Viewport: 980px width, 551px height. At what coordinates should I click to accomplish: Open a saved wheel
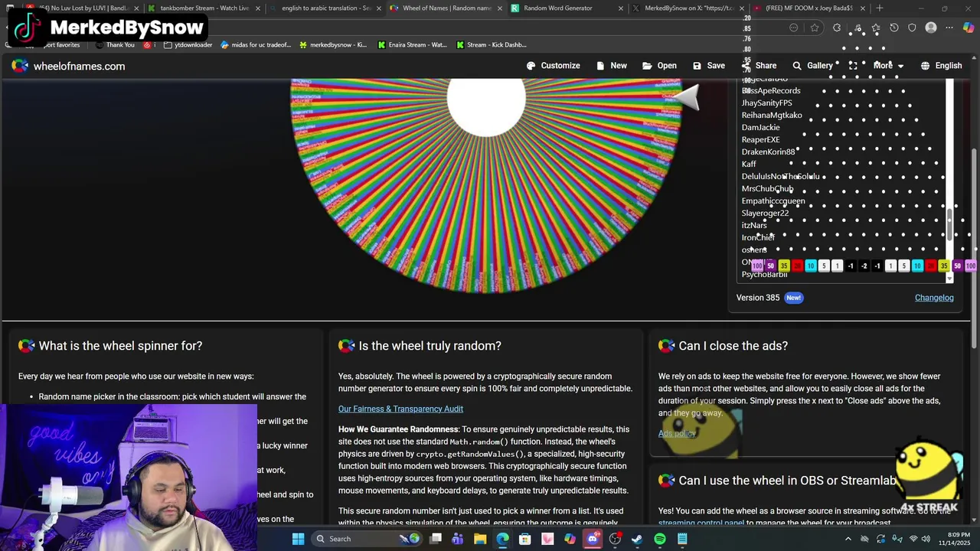pos(659,66)
